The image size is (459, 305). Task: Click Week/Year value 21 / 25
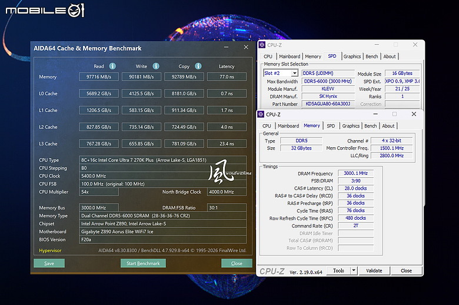coord(402,89)
